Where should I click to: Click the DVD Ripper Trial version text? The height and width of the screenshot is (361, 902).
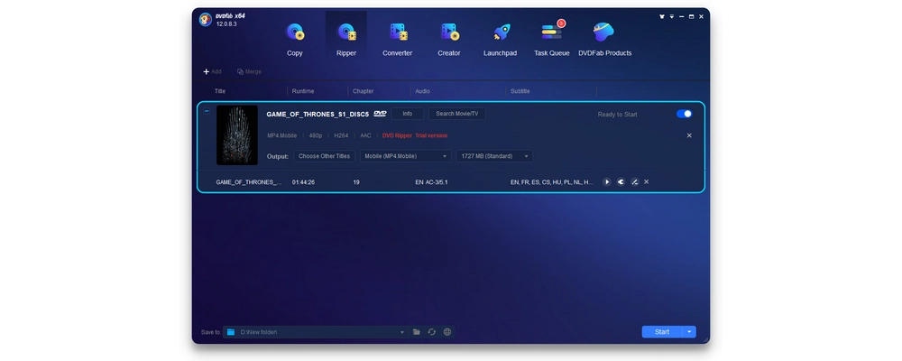click(415, 136)
